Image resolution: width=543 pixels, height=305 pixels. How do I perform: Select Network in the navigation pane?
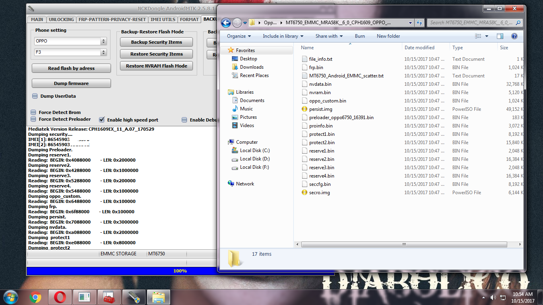click(245, 184)
